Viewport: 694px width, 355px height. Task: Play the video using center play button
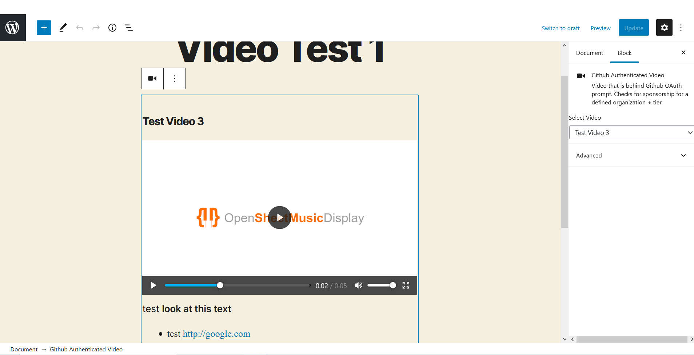coord(280,218)
